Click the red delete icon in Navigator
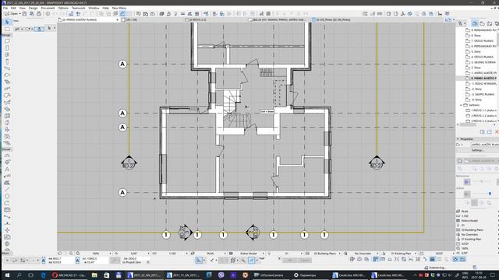 [497, 131]
